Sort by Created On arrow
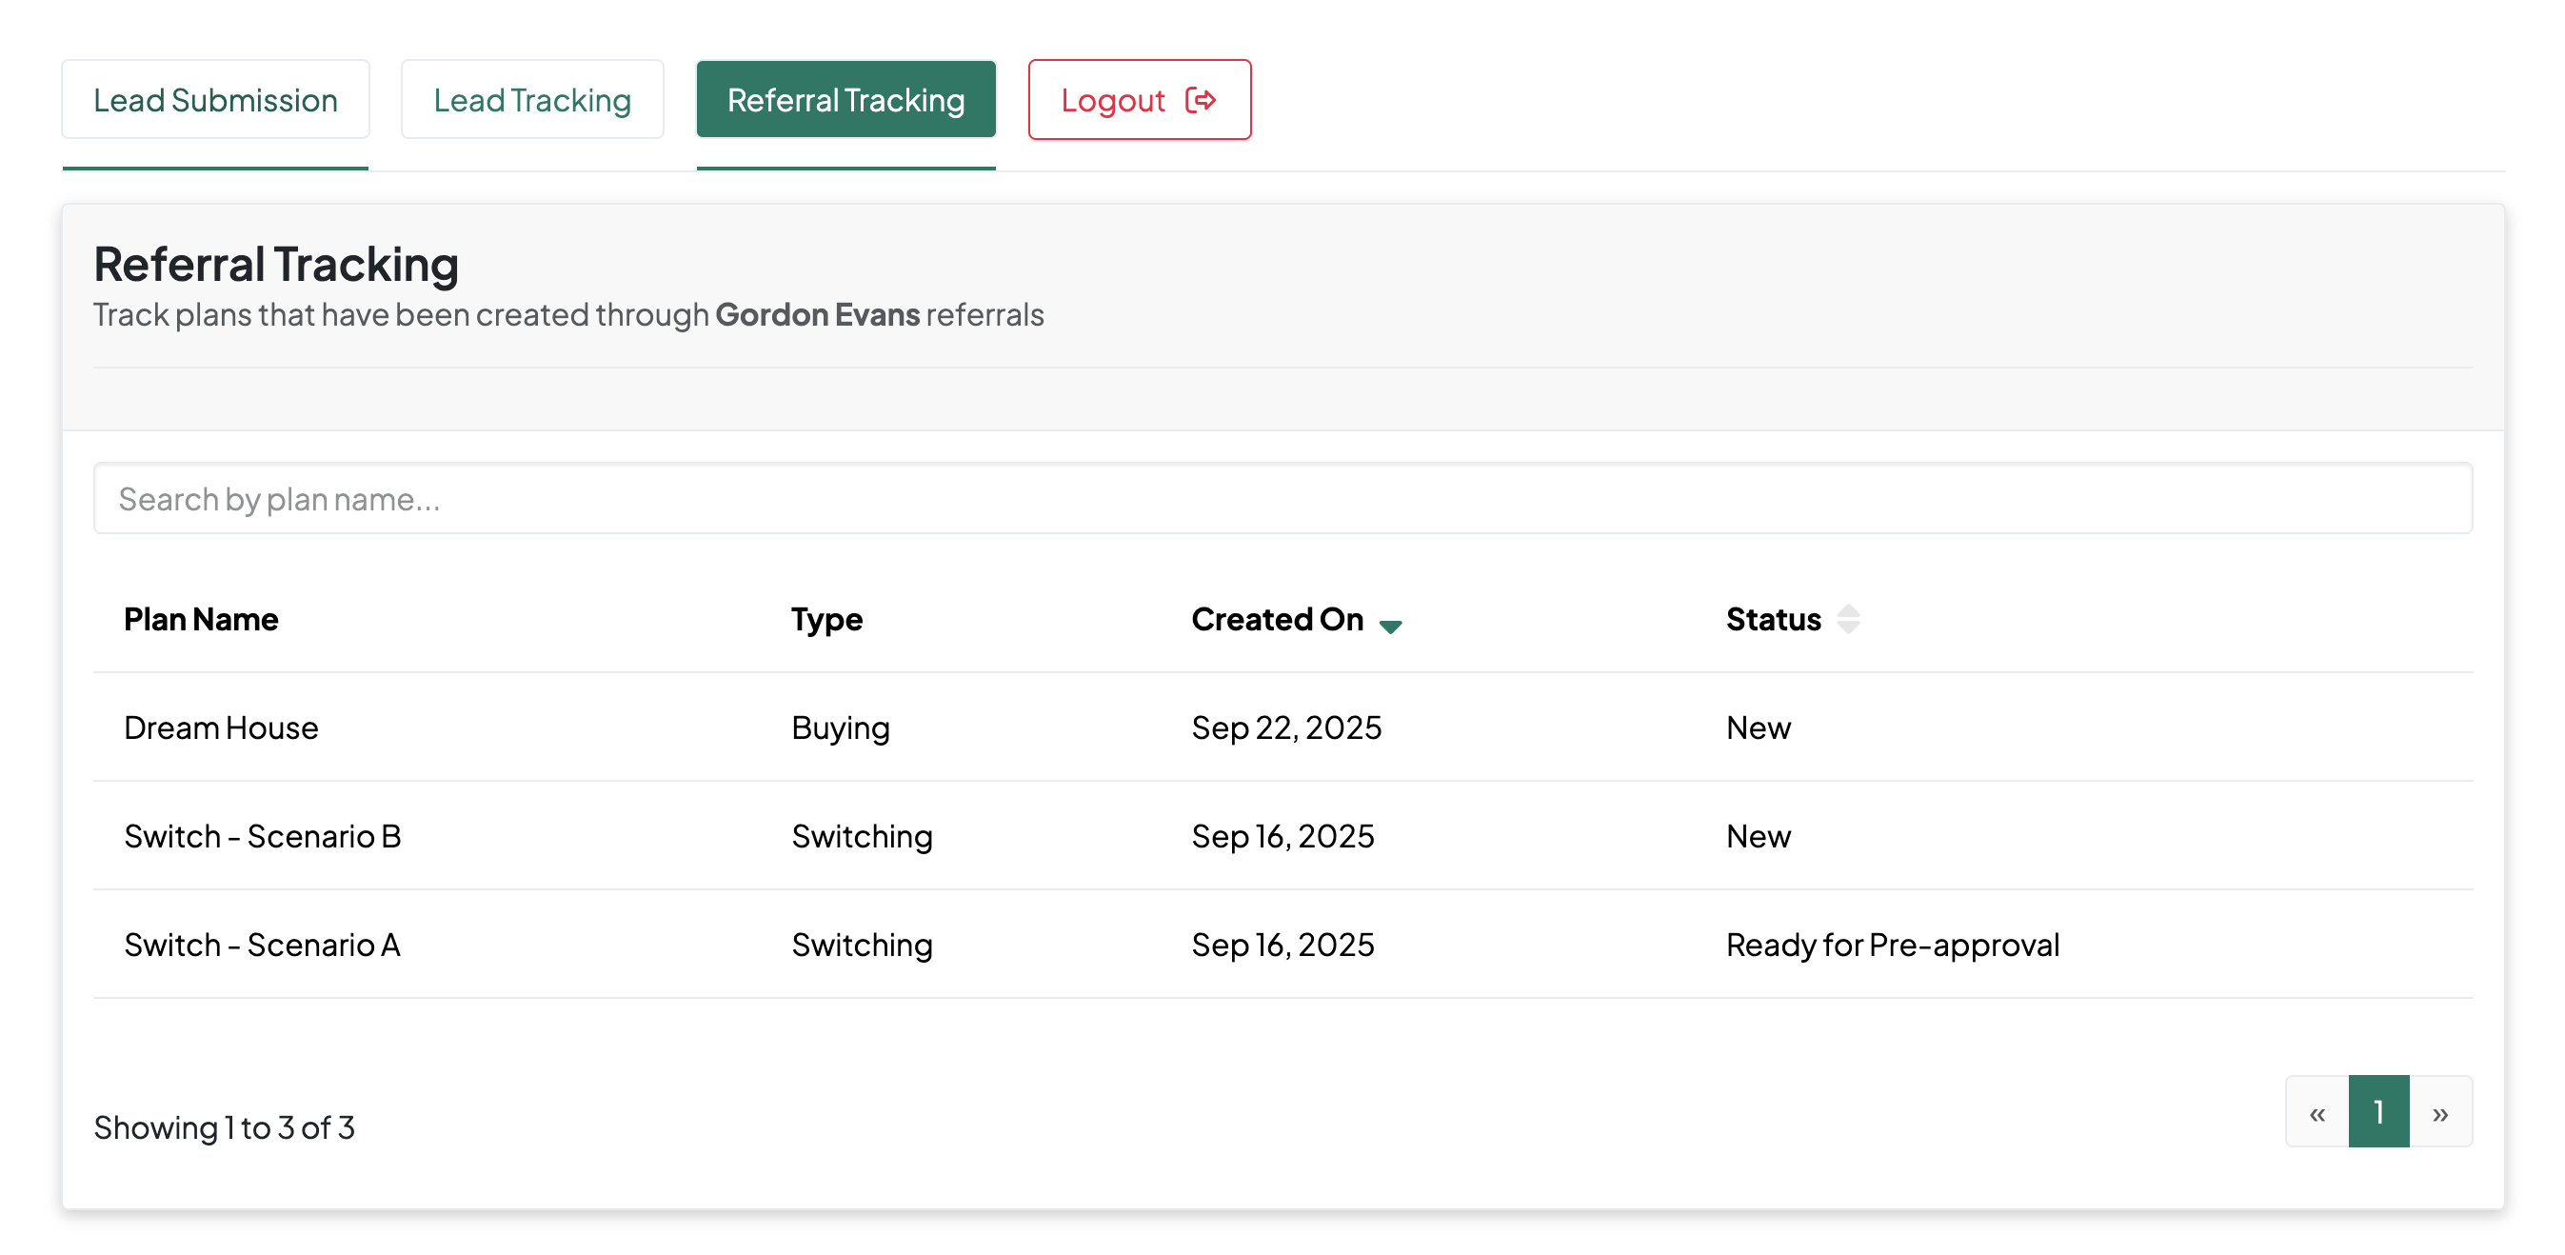Screen dimensions: 2565x1255 [1390, 626]
